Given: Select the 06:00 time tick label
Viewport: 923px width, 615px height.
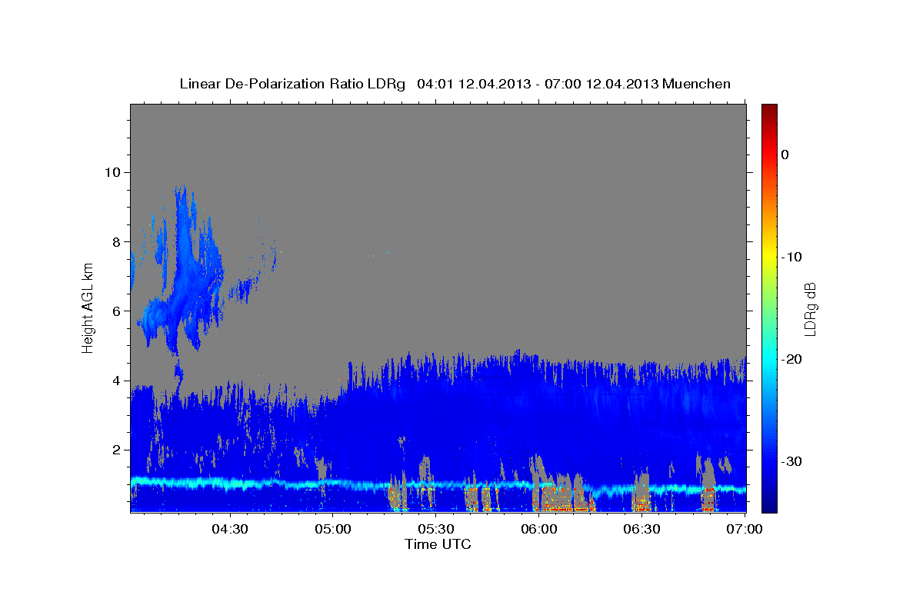Looking at the screenshot, I should tap(538, 529).
